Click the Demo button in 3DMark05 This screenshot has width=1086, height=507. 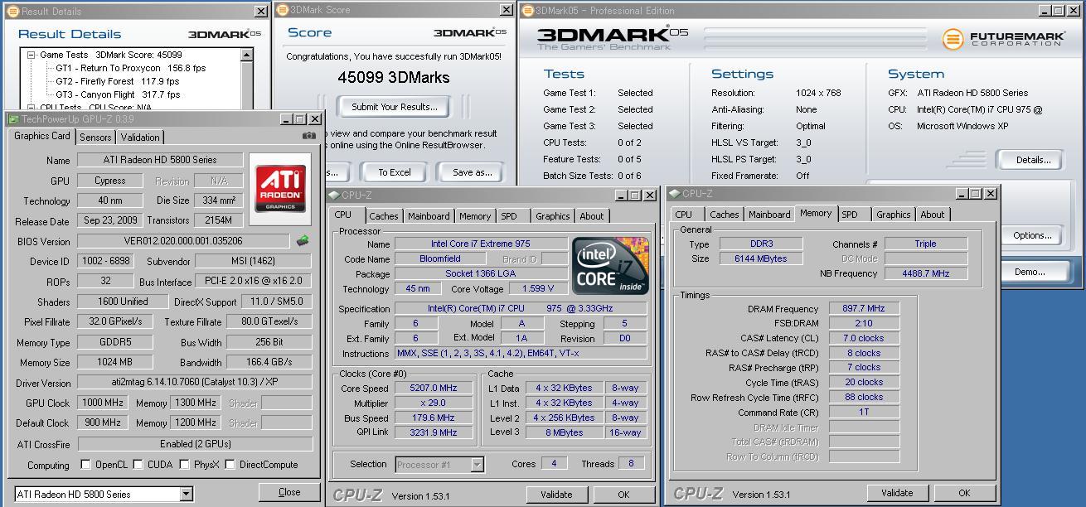[1030, 272]
